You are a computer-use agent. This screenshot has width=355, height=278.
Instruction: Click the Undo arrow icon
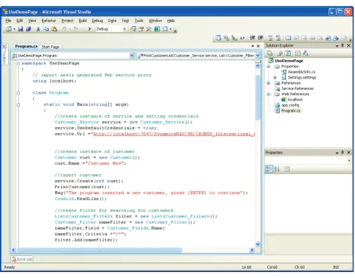point(64,29)
